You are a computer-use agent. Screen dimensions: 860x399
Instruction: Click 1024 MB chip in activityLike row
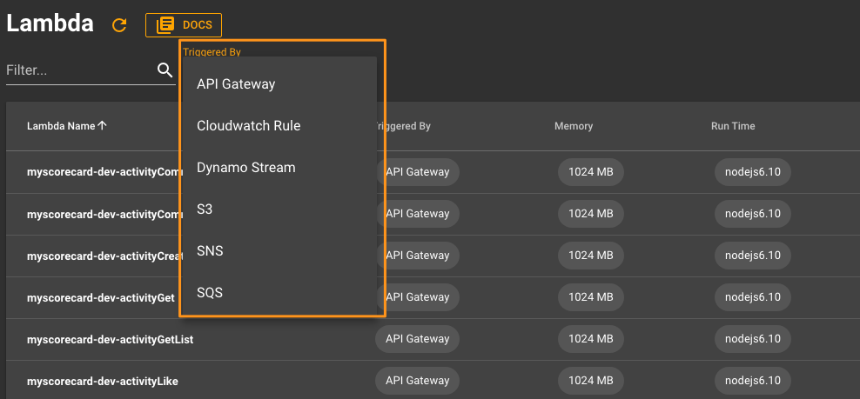(591, 381)
